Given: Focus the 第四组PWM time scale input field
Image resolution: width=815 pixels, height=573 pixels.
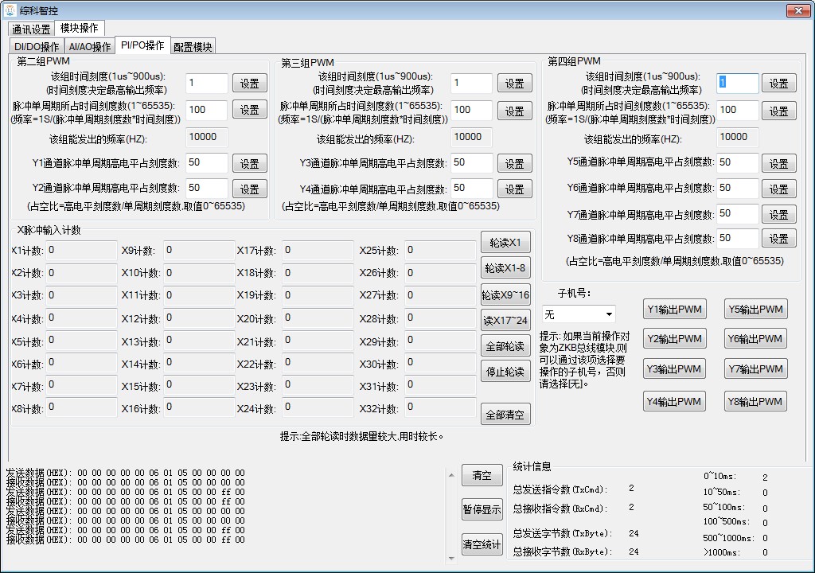Looking at the screenshot, I should [x=737, y=83].
